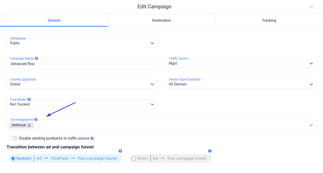Viewport: 323px width, 173px height.
Task: Click the Campaign Name input field
Action: (82, 64)
